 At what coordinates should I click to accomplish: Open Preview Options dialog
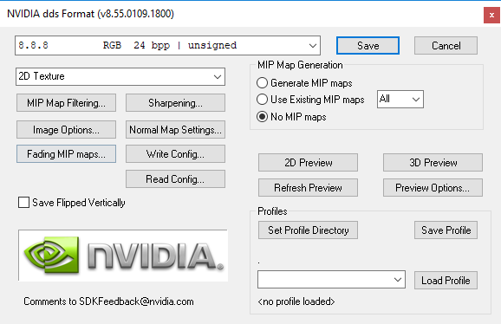tap(433, 188)
